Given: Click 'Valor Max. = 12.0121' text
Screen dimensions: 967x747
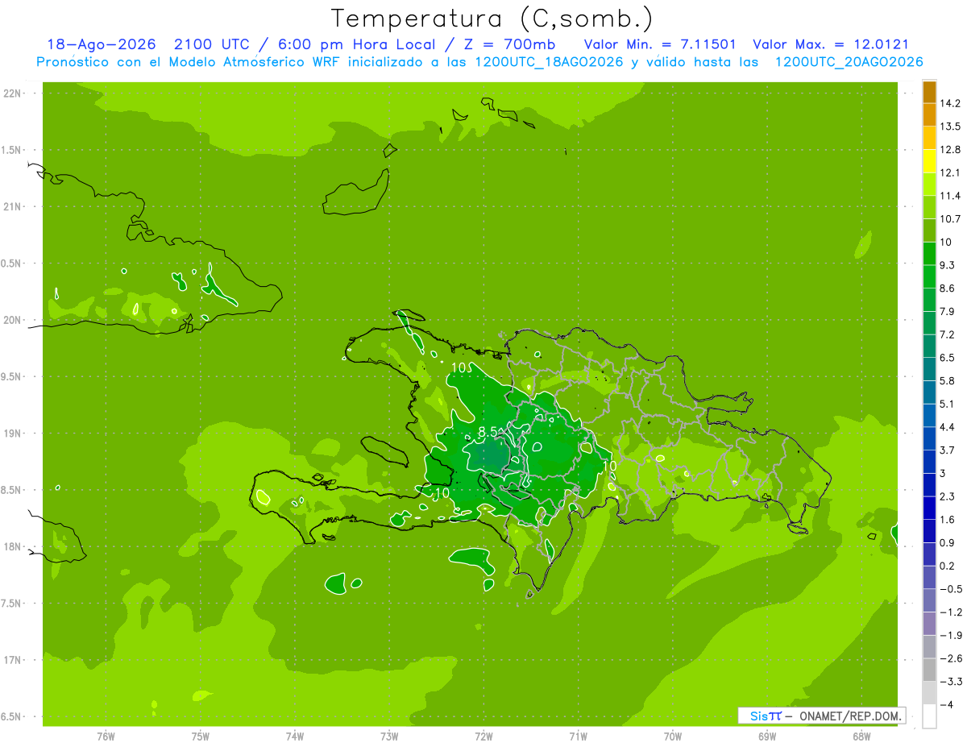Looking at the screenshot, I should 831,44.
